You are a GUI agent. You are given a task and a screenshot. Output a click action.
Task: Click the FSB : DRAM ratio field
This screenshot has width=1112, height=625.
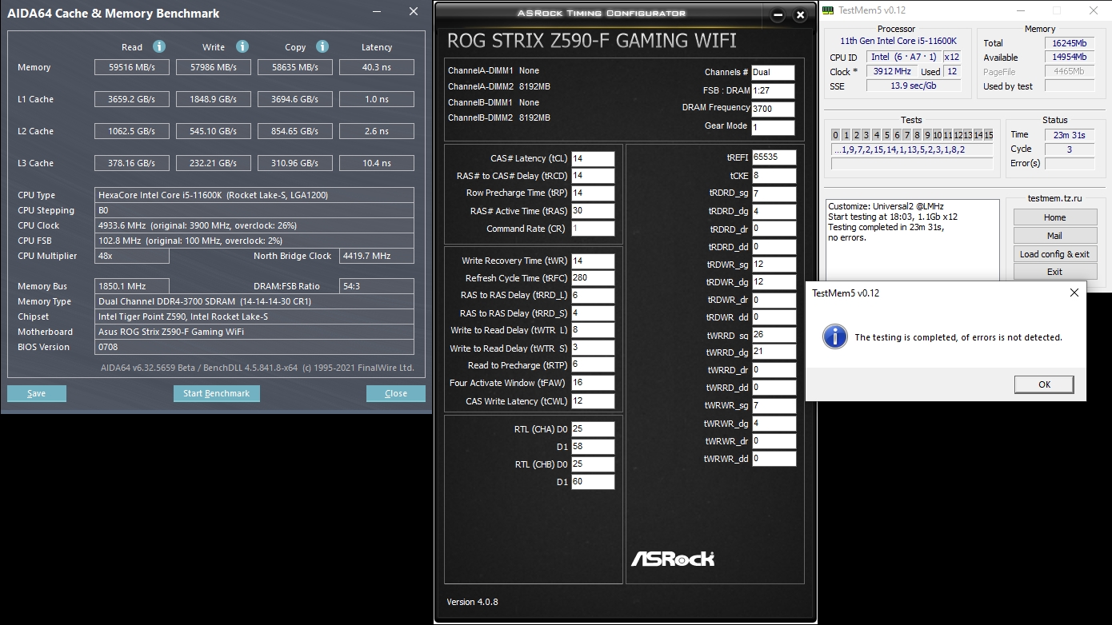[773, 91]
